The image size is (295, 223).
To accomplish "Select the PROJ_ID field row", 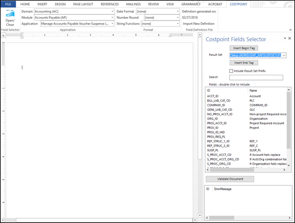I will coord(246,128).
